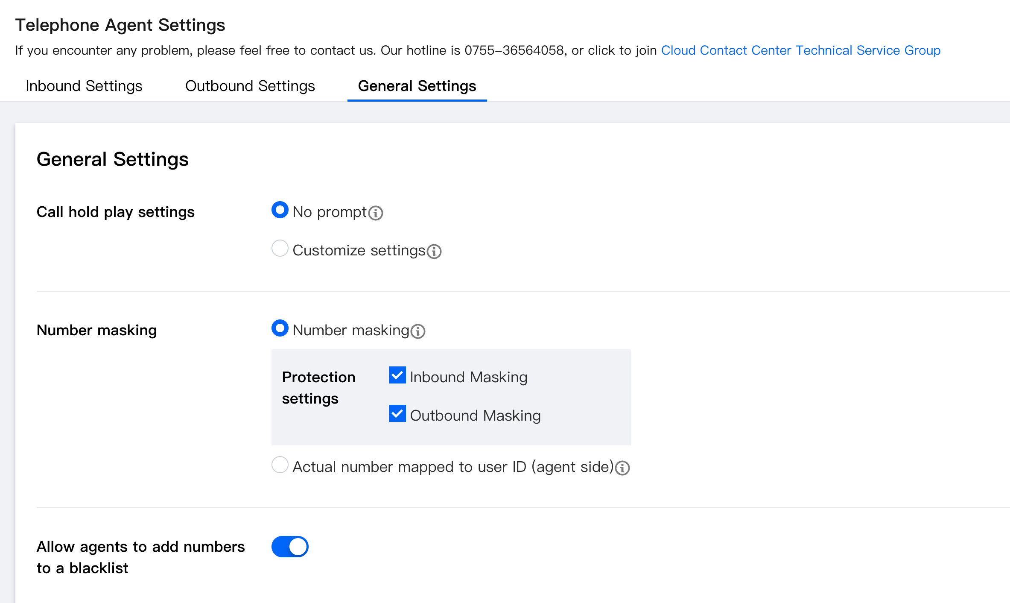Click the Outbound Masking label text
1010x603 pixels.
(x=475, y=416)
